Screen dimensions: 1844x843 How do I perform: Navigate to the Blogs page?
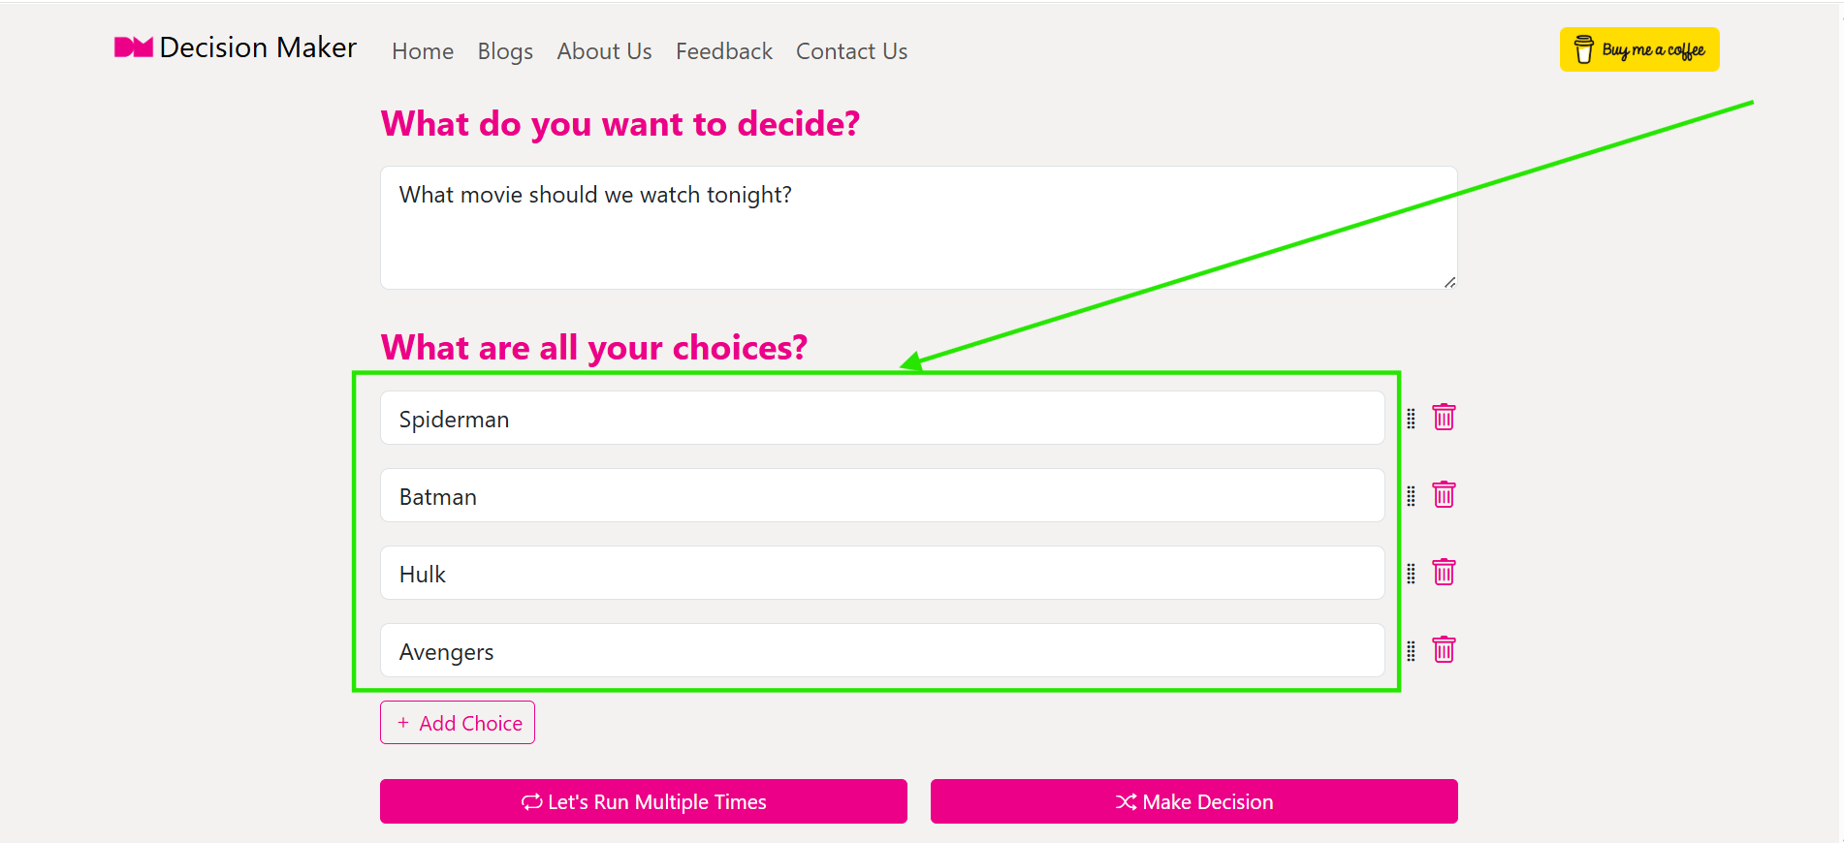(504, 51)
